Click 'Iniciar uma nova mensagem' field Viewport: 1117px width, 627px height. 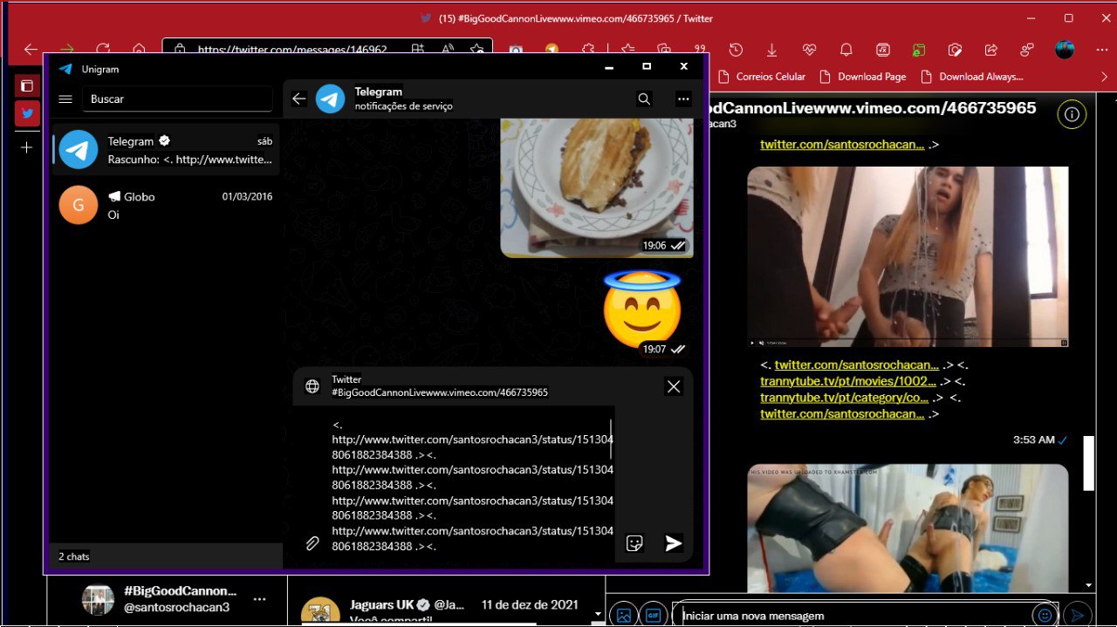[852, 616]
